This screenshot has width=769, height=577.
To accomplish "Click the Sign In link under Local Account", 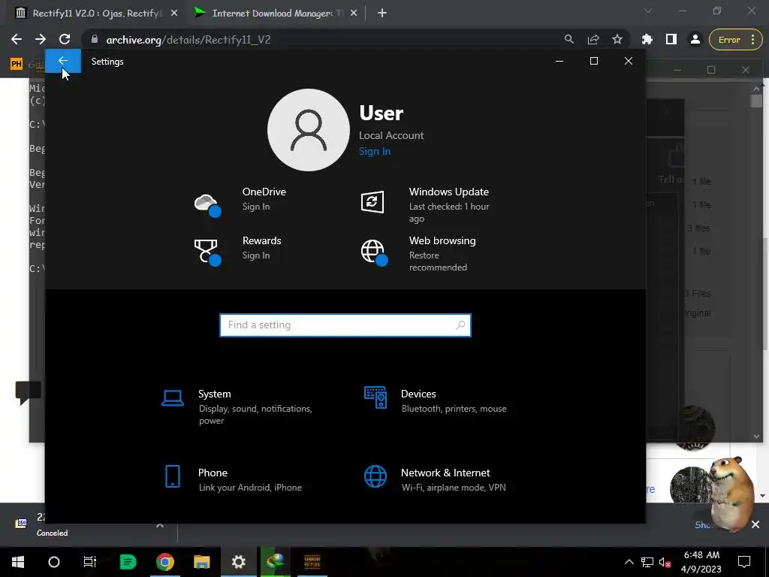I will coord(375,151).
